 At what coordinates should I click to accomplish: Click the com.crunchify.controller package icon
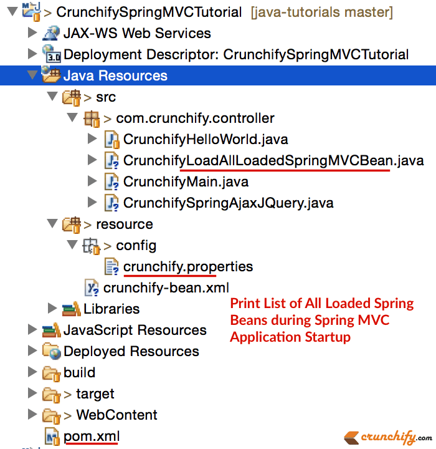(92, 118)
